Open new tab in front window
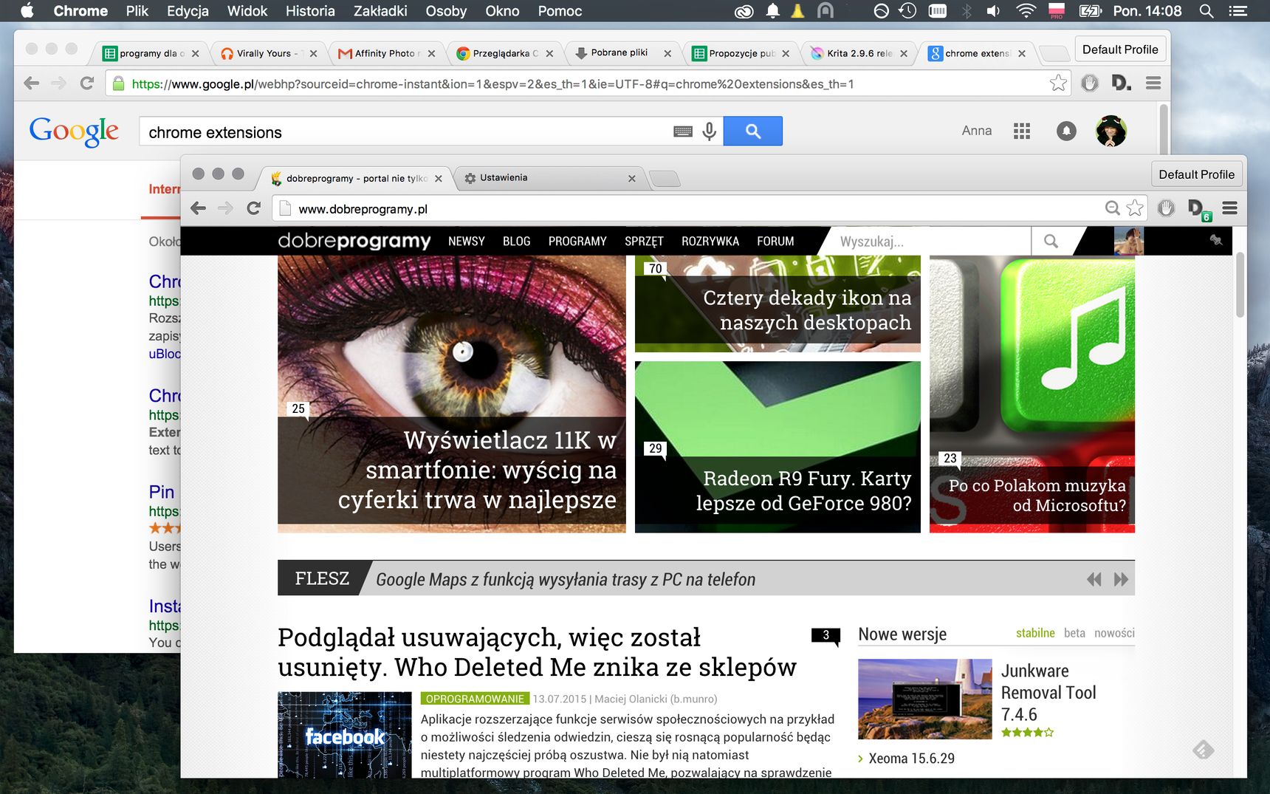 (x=665, y=178)
